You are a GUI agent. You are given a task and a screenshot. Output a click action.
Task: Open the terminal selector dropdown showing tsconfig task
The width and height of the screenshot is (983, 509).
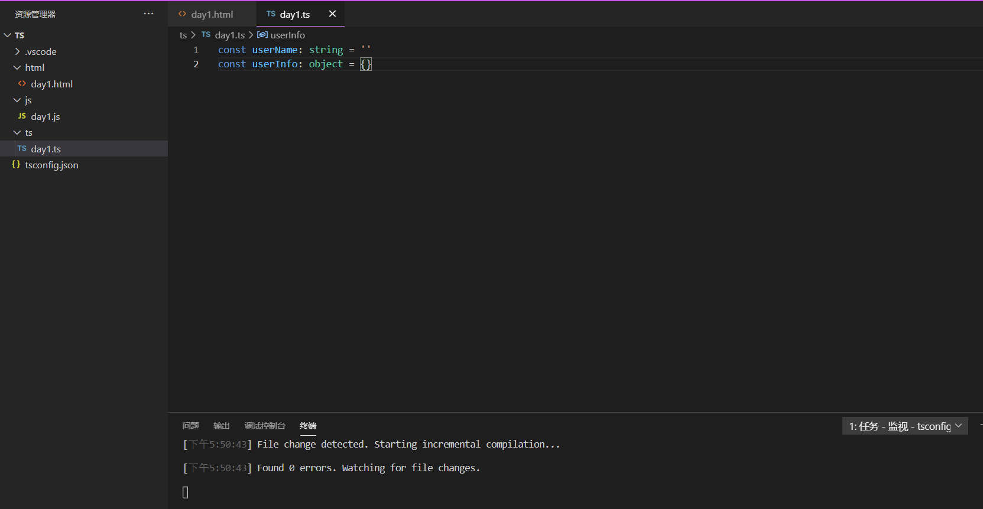click(x=905, y=426)
